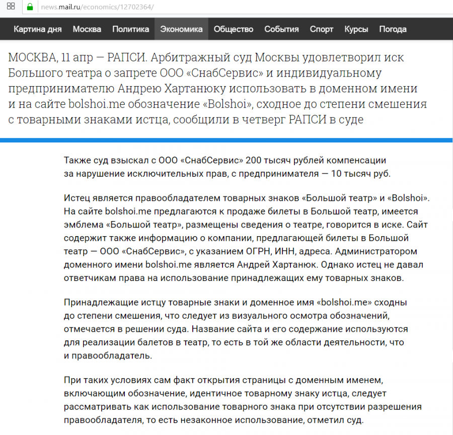Open the Спорт section

(322, 29)
